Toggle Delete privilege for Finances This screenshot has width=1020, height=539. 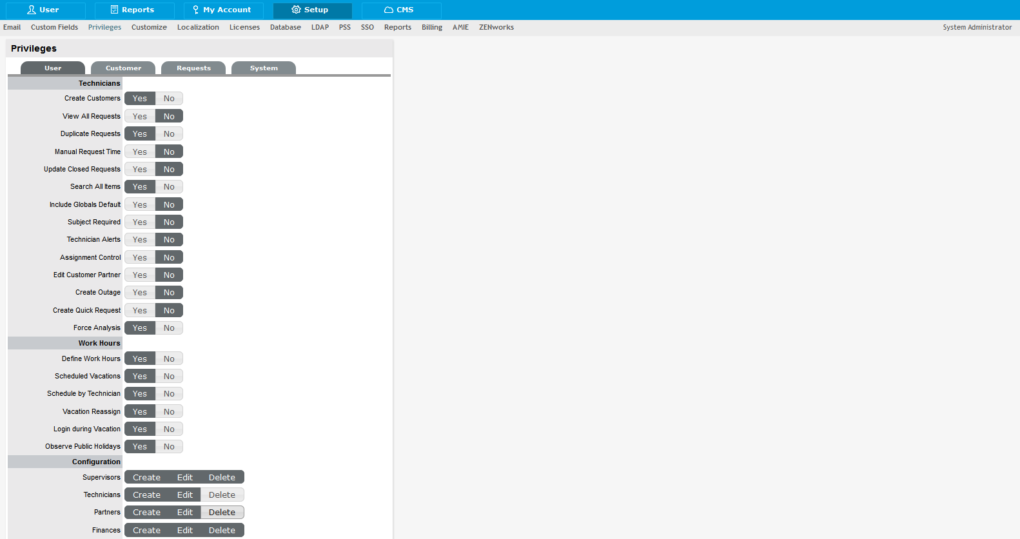222,531
